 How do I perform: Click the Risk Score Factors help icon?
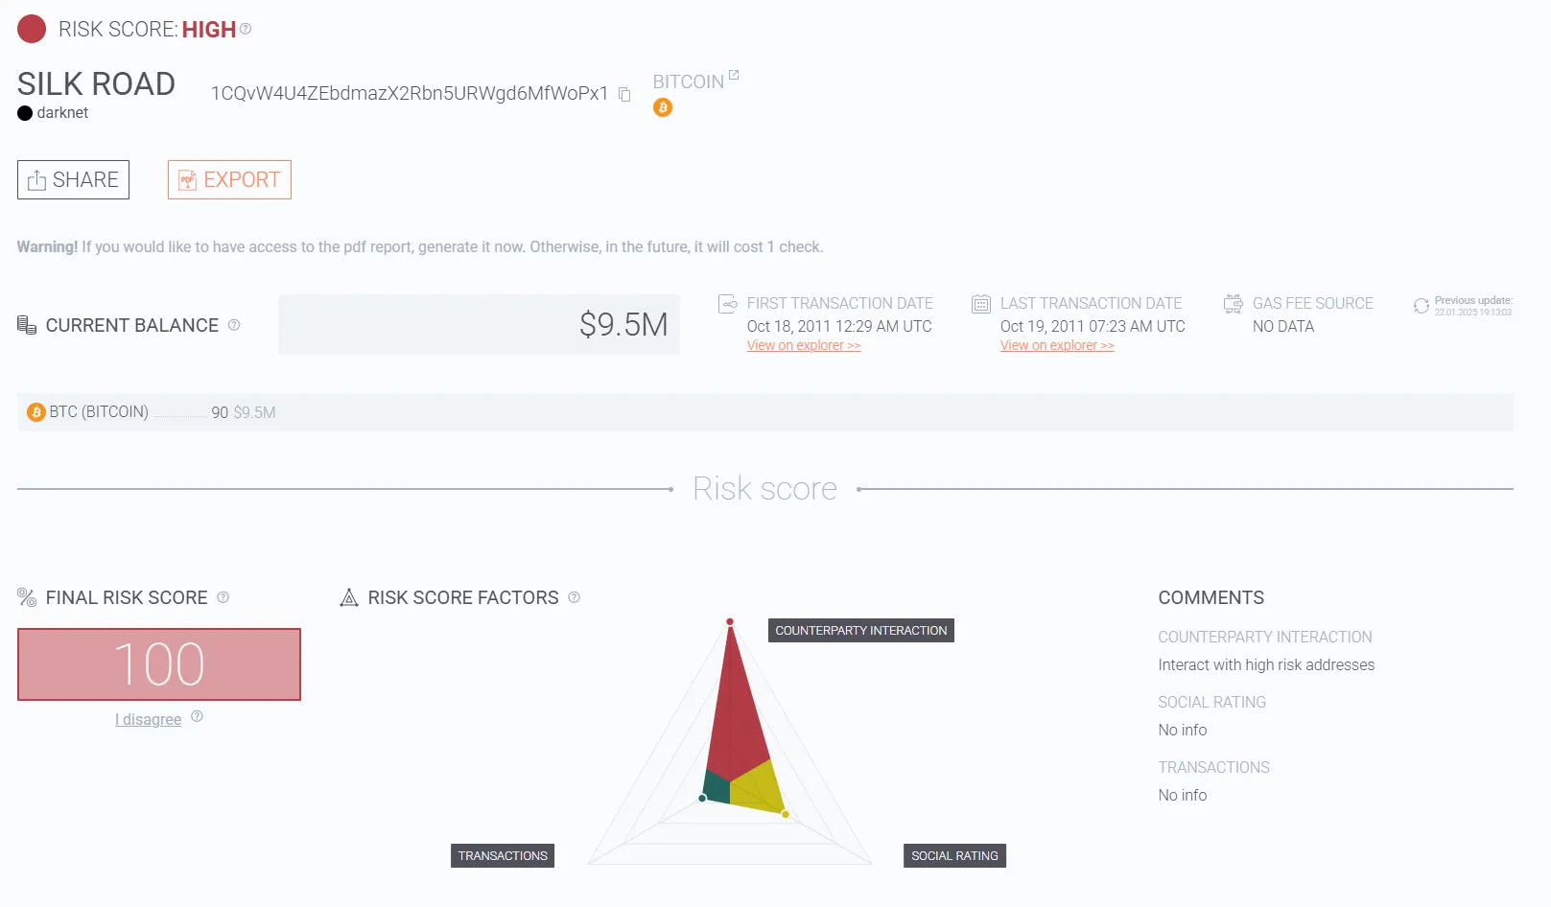(575, 597)
